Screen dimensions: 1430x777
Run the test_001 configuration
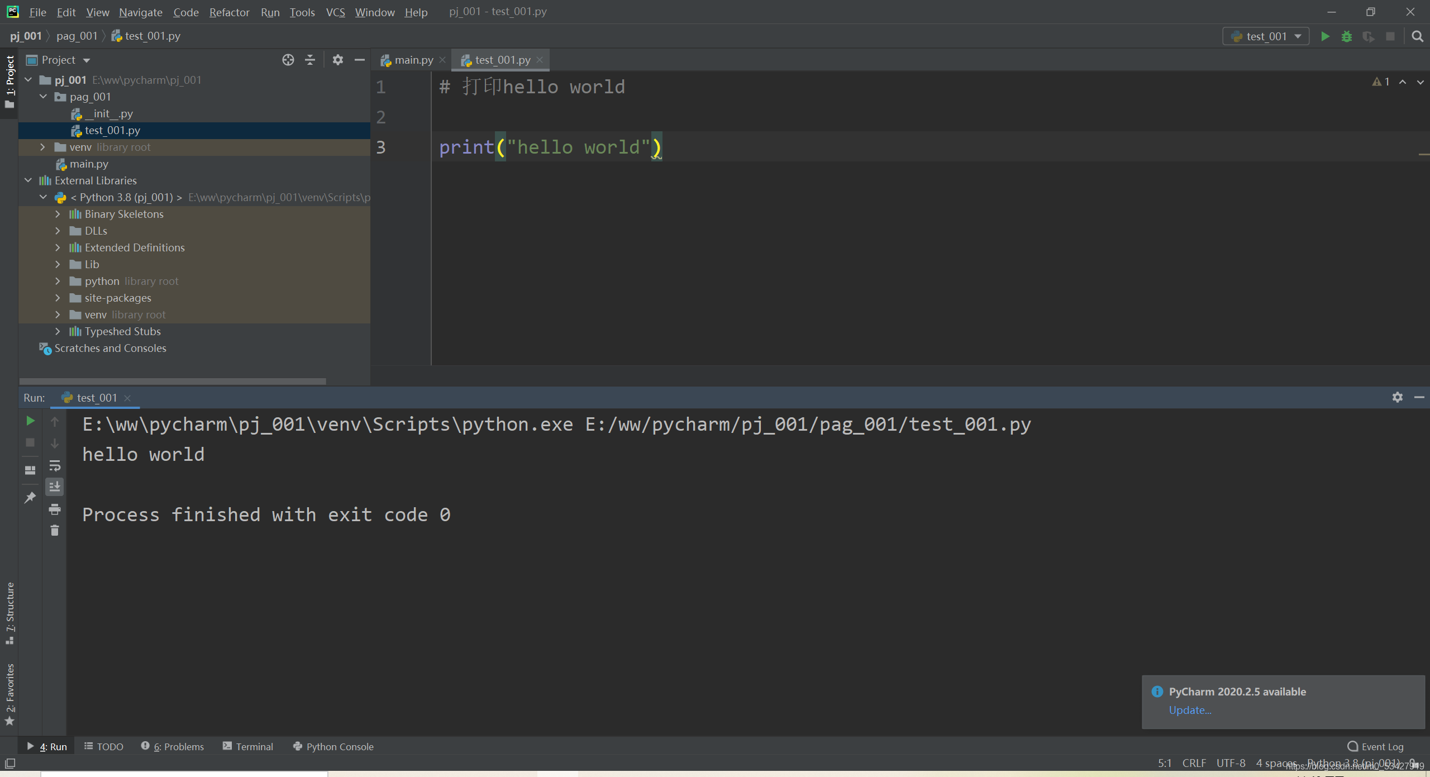click(x=1325, y=36)
